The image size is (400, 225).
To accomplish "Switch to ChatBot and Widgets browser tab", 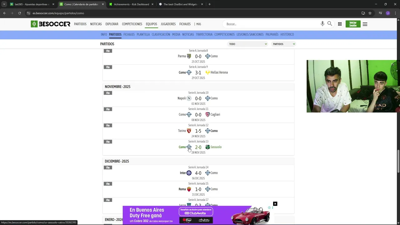I will pos(181,4).
